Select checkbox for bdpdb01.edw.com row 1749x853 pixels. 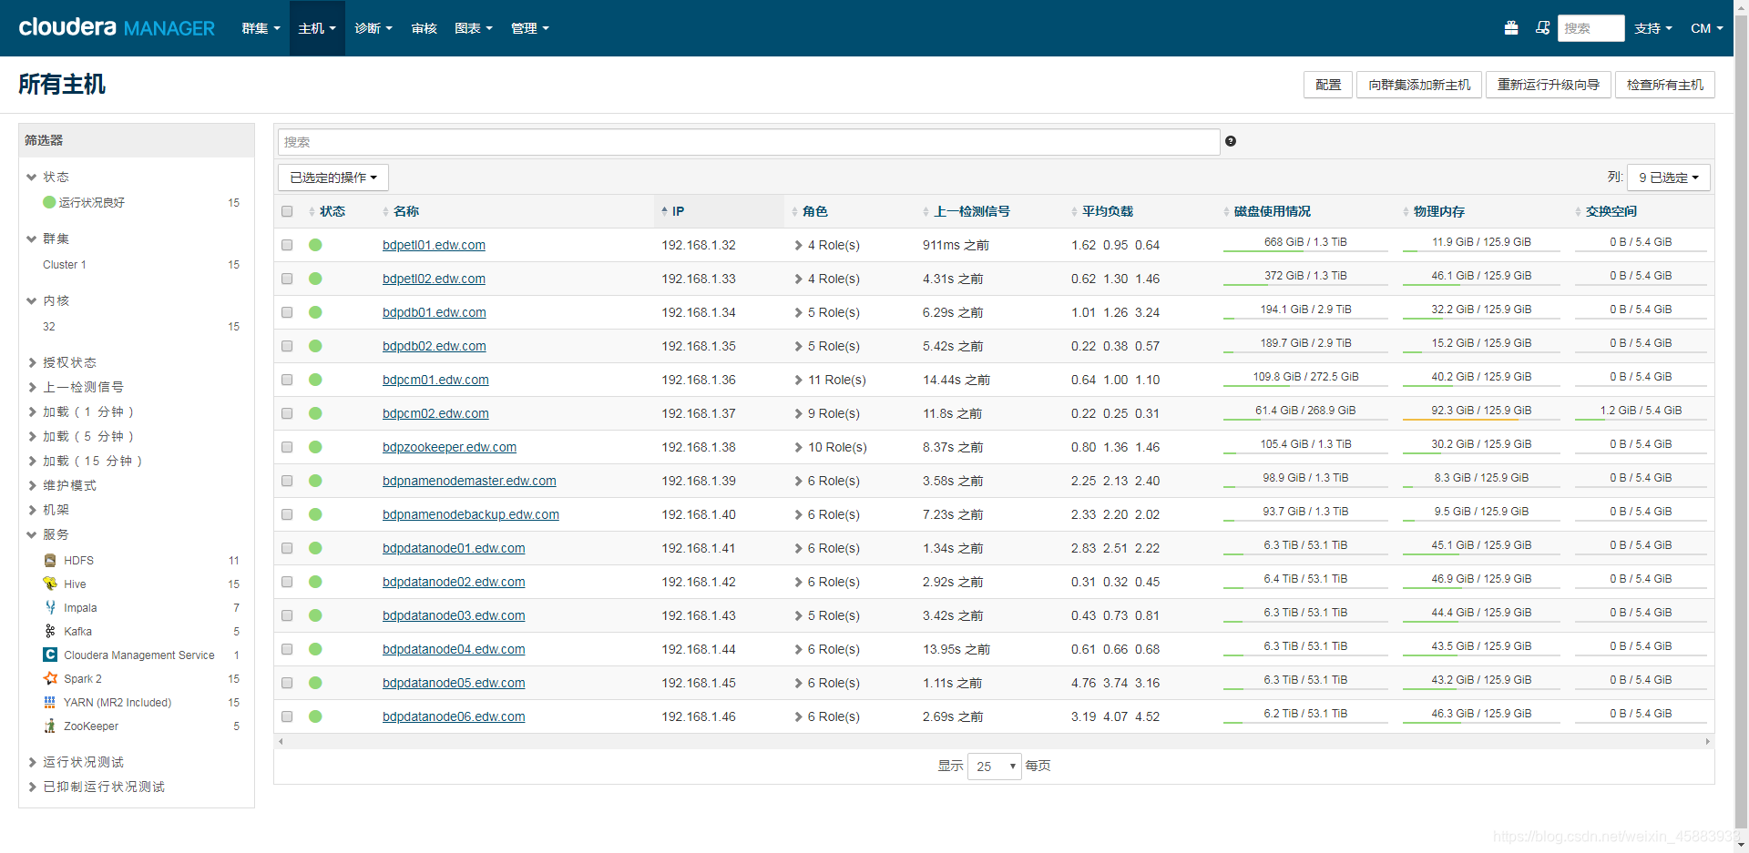coord(287,312)
